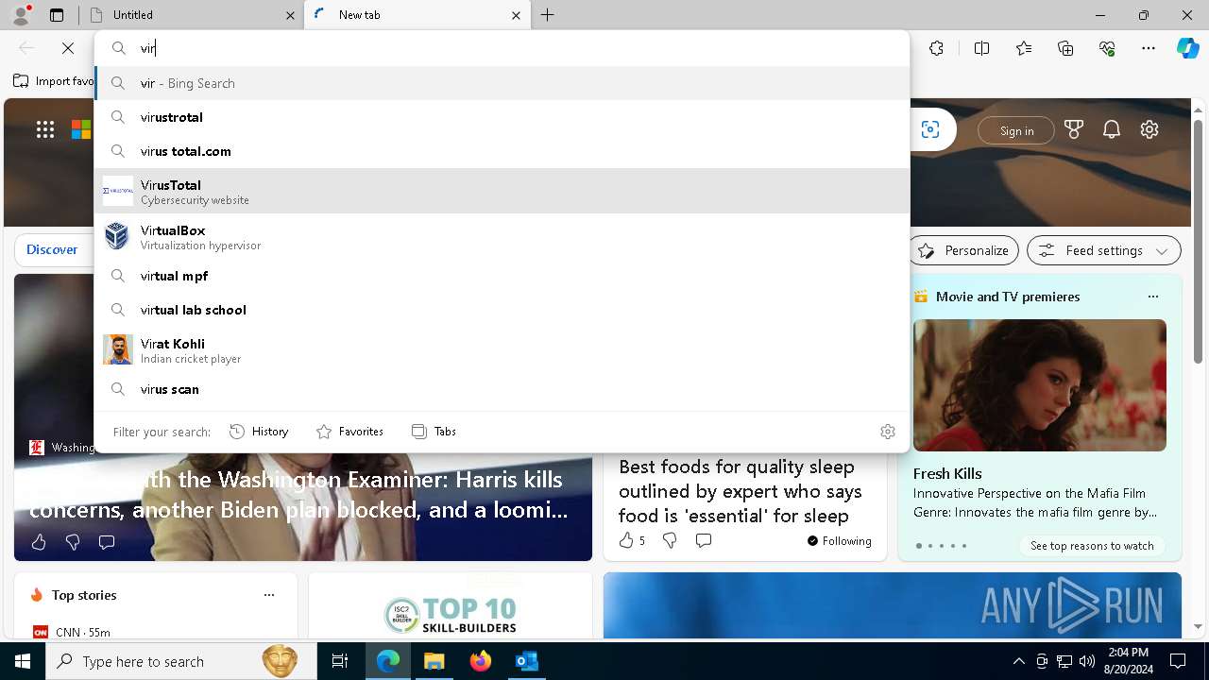1209x680 pixels.
Task: Open page settings gear icon
Action: click(x=1149, y=129)
